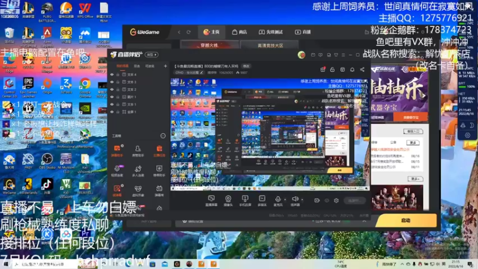
Task: Click the yellow 启动 launch button
Action: pos(406,220)
